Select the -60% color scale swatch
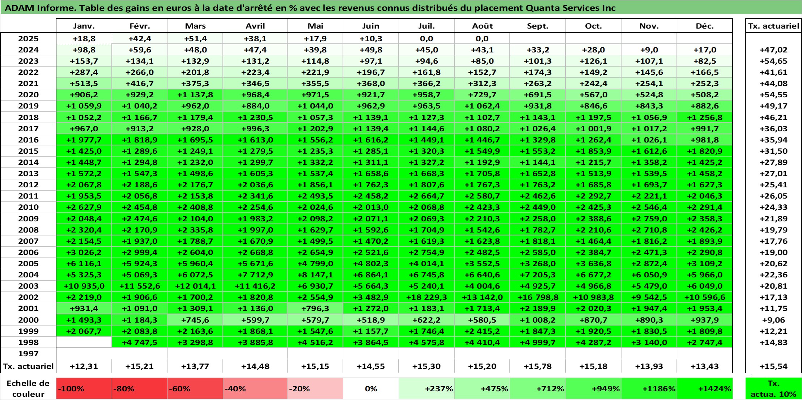The height and width of the screenshot is (400, 802). tap(195, 389)
